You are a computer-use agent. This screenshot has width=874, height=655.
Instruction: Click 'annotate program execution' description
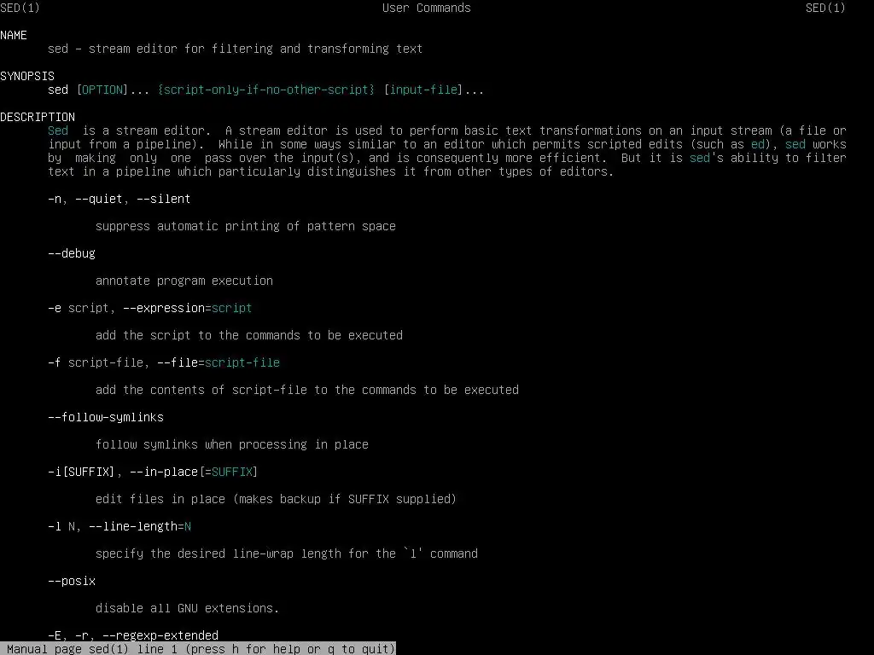coord(184,281)
